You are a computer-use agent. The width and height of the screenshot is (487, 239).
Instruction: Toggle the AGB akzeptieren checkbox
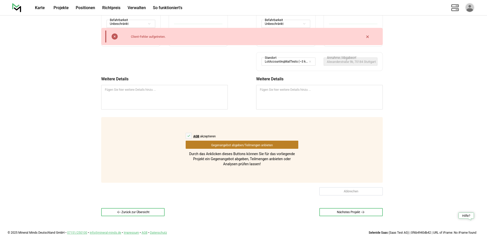click(x=189, y=136)
